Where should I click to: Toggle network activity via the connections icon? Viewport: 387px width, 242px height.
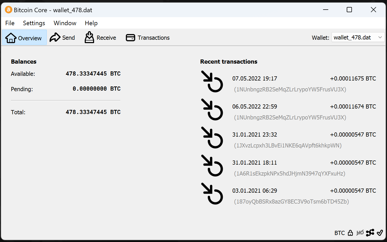click(370, 233)
